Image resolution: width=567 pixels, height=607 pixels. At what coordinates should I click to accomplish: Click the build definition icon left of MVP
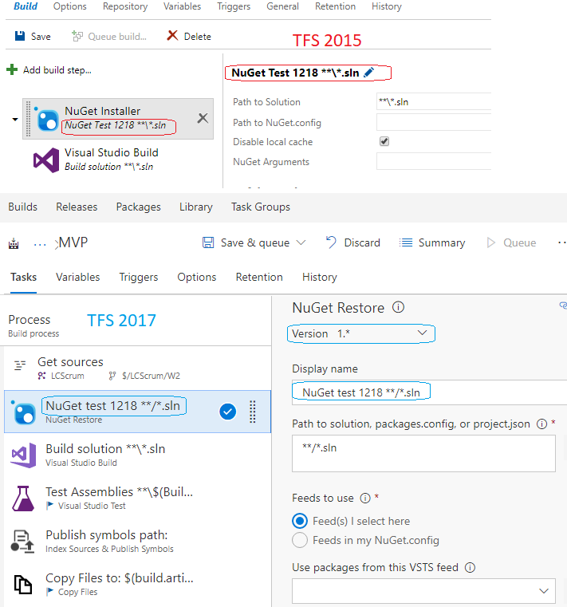click(x=14, y=243)
